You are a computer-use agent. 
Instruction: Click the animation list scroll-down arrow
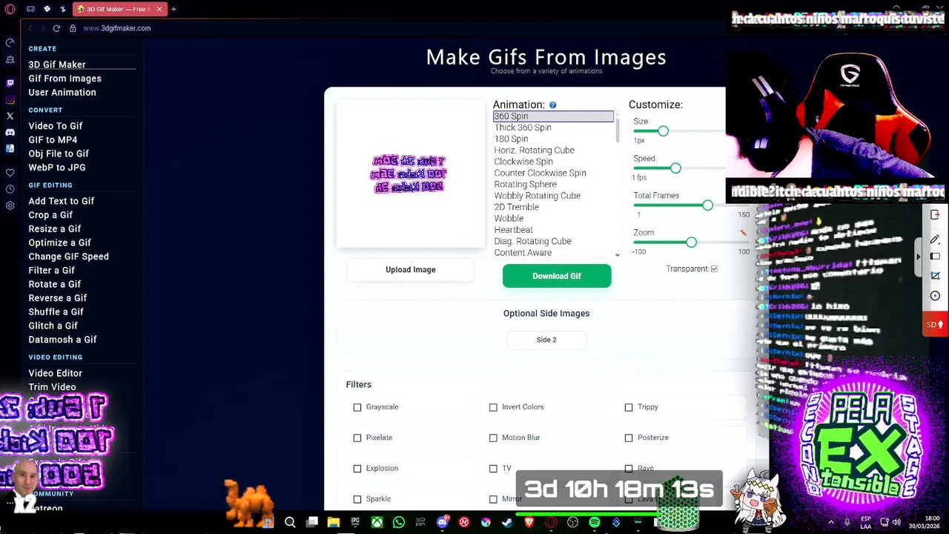click(x=618, y=254)
